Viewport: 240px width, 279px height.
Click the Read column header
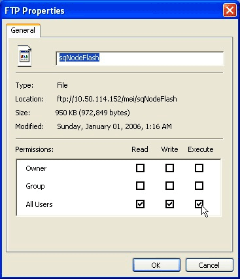pos(140,149)
